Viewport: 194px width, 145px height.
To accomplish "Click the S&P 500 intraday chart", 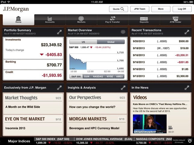I will point(97,61).
